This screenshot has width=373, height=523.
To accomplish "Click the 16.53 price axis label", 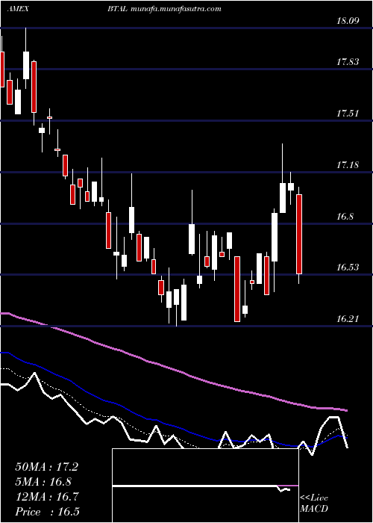I will [348, 267].
